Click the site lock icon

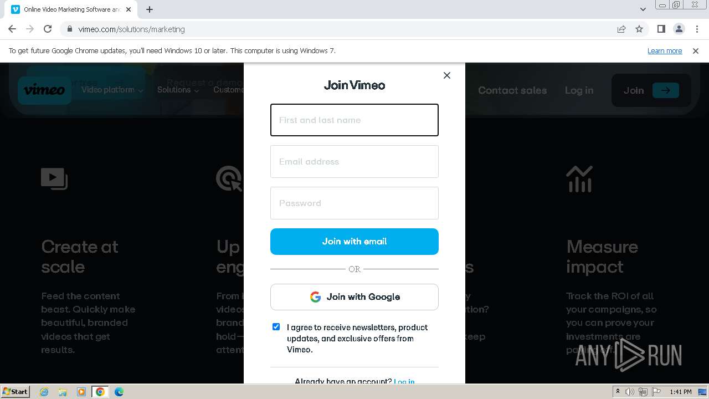[x=69, y=29]
